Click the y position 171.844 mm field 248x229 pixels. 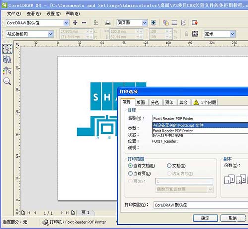click(x=76, y=37)
